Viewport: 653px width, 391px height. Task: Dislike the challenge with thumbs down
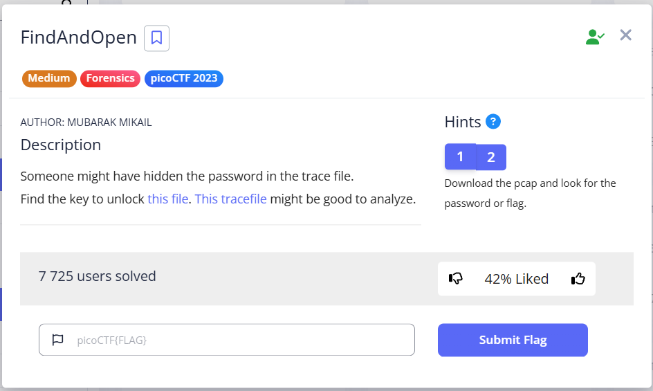[x=456, y=279]
